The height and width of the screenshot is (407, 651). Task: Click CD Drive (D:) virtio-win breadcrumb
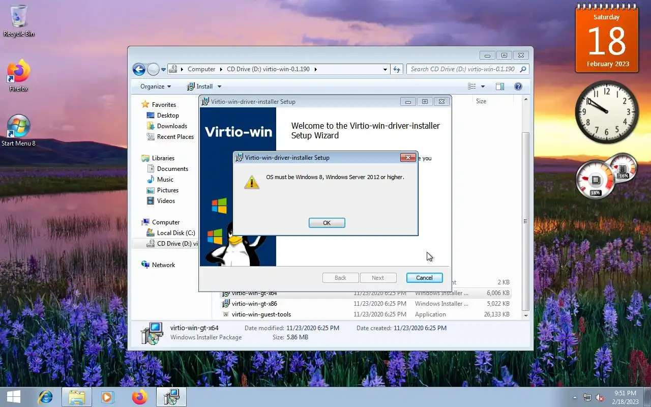(x=268, y=69)
